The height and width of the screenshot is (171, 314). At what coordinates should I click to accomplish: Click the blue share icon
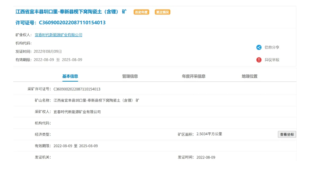pyautogui.click(x=259, y=47)
